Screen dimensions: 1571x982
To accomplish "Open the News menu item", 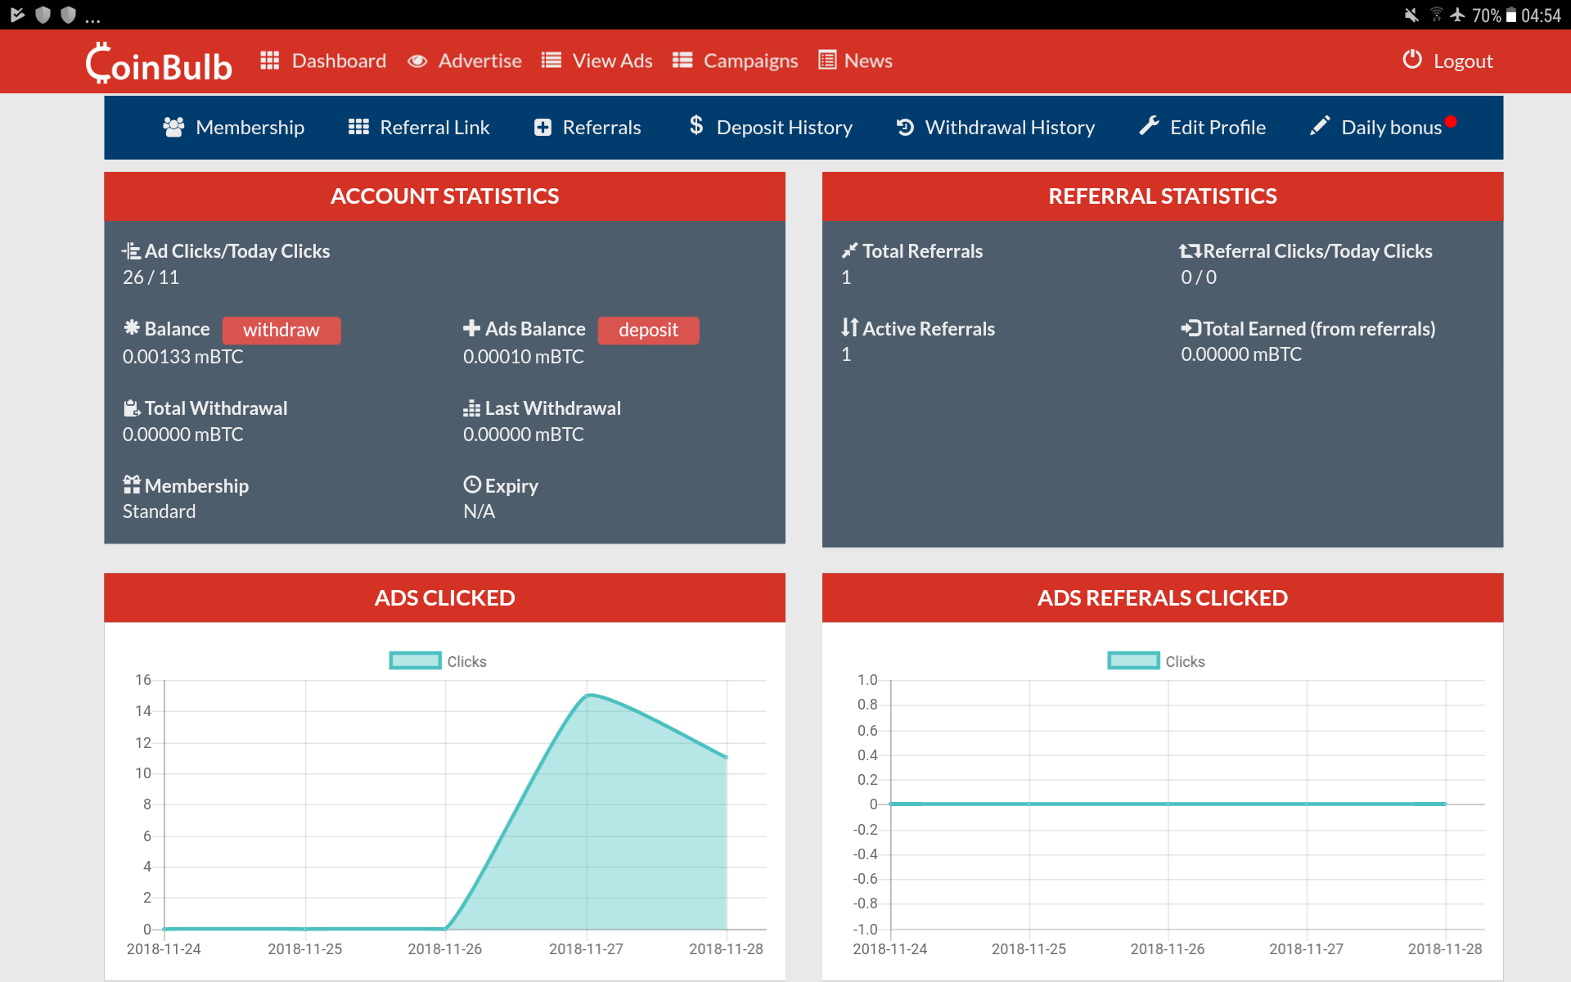I will click(x=867, y=61).
